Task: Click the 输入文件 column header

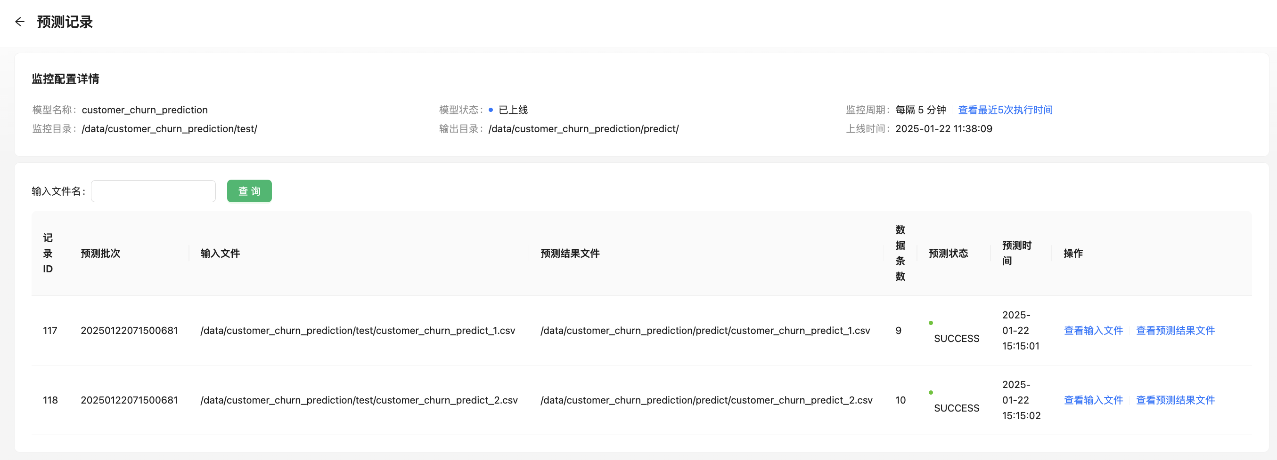Action: pos(220,253)
